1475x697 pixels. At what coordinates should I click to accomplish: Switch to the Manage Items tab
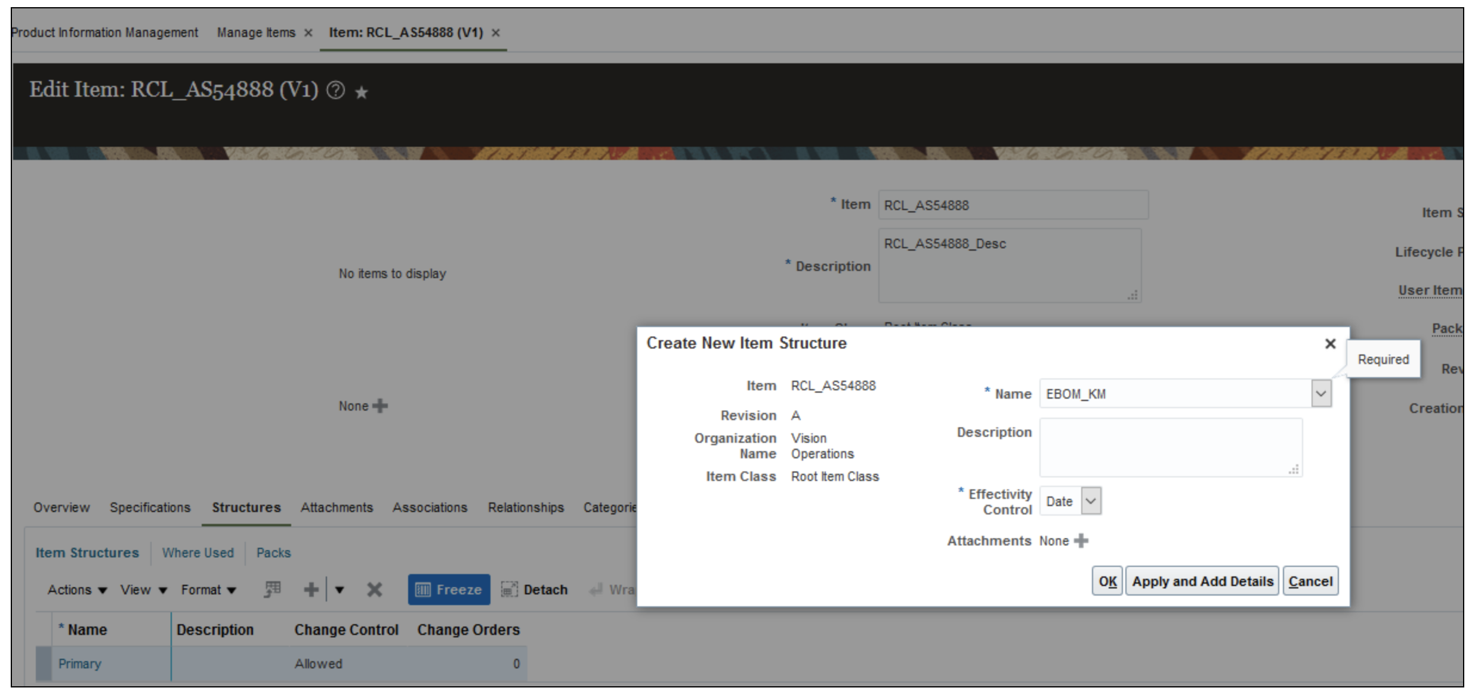click(256, 33)
